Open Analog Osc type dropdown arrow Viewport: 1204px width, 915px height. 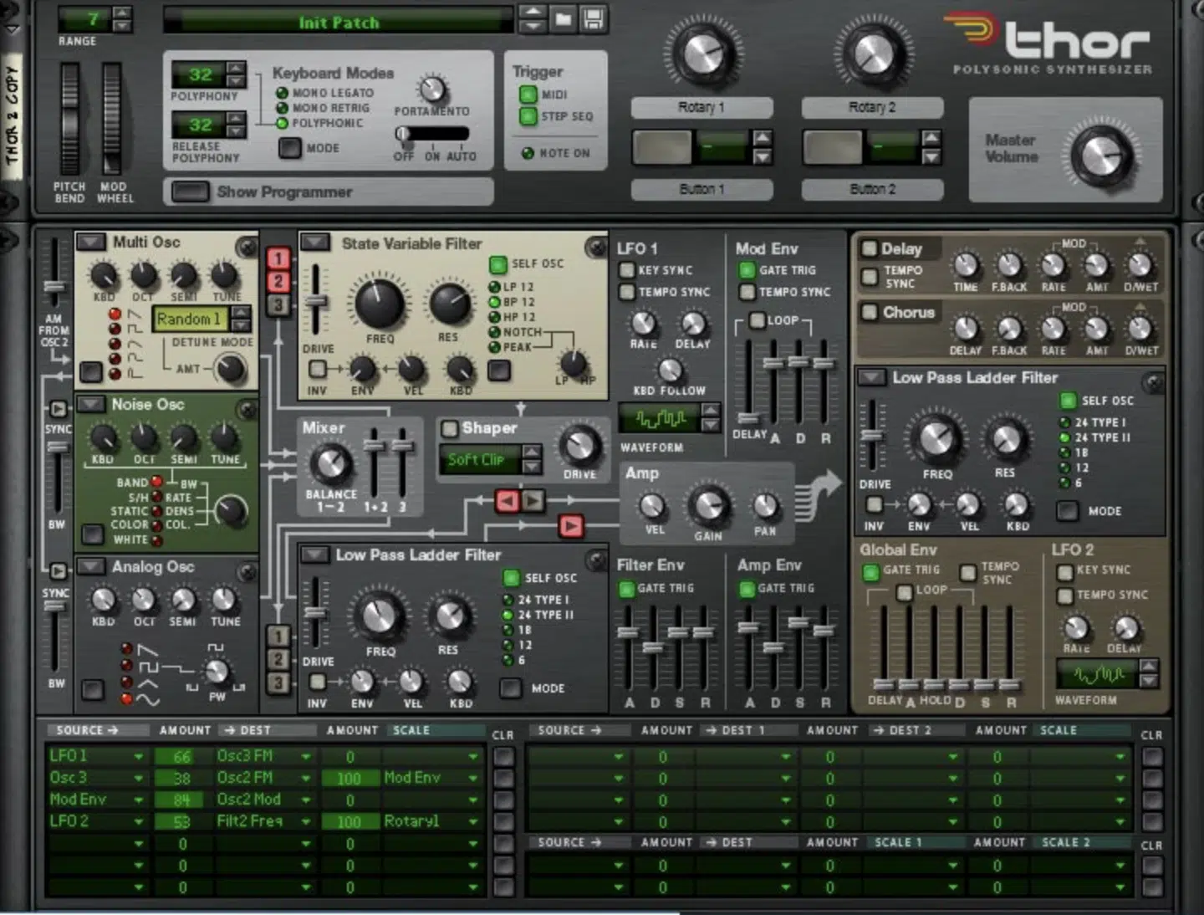tap(91, 566)
